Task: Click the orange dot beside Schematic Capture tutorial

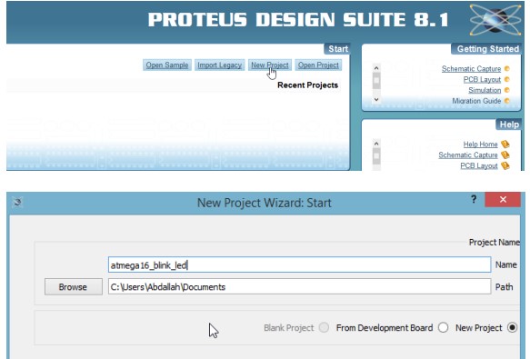Action: tap(507, 69)
